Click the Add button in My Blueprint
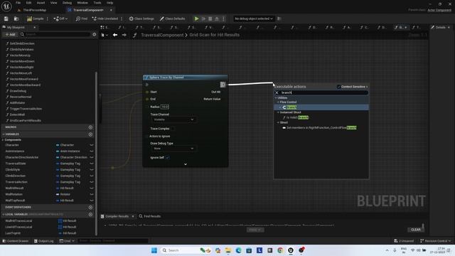Viewport: 455px width, 256px height. pos(10,34)
